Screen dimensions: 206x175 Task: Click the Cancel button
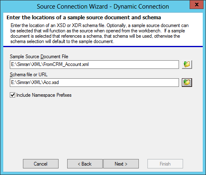click(x=41, y=164)
